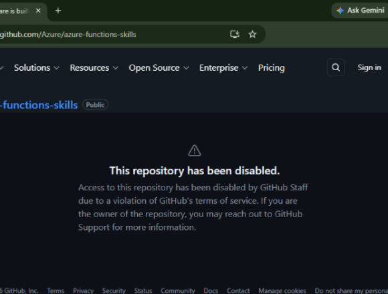388x294 pixels.
Task: Close the current browser tab
Action: point(38,11)
